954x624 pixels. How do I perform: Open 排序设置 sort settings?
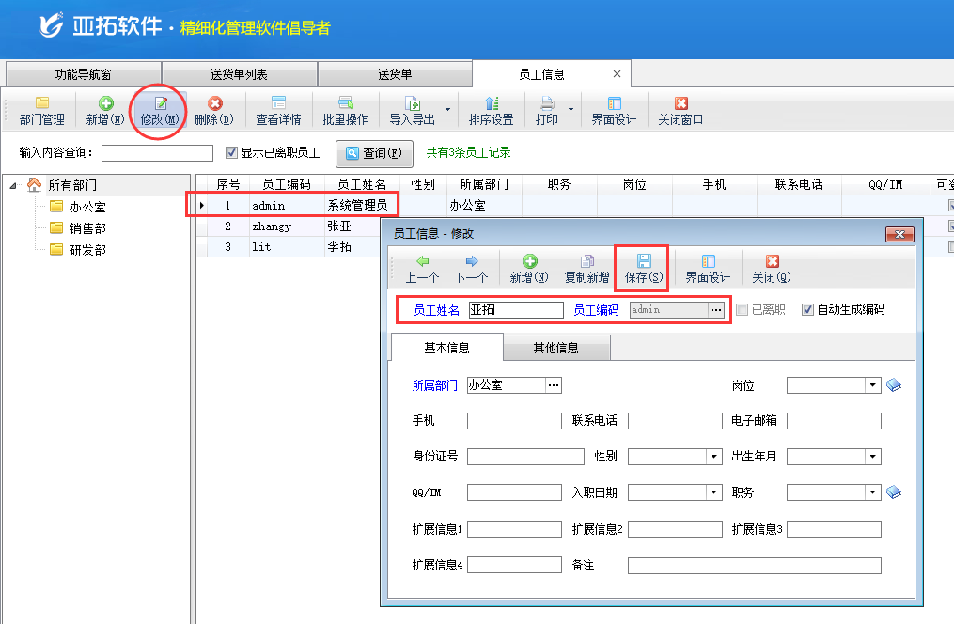click(491, 110)
